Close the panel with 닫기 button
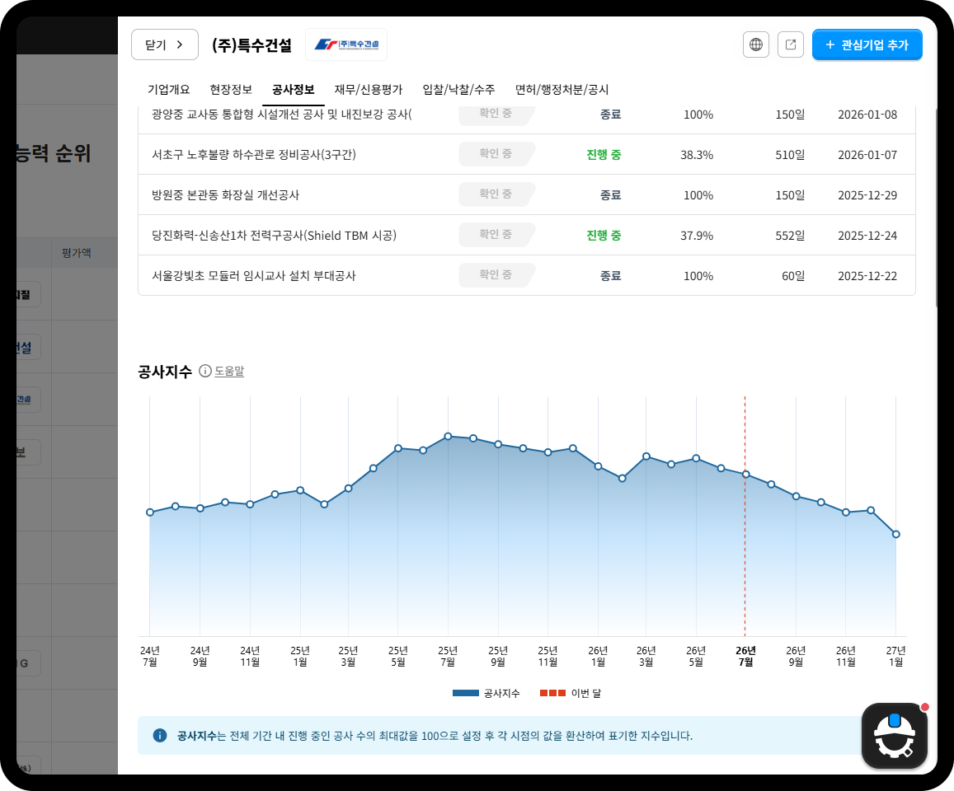This screenshot has height=791, width=954. (x=165, y=44)
